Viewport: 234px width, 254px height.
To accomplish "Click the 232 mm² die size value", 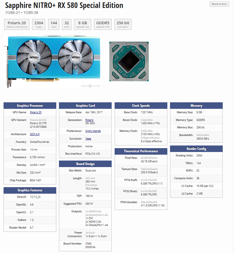I will (35, 173).
